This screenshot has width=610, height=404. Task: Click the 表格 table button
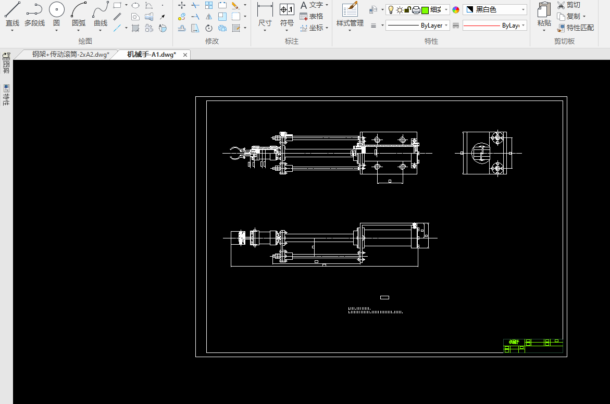pyautogui.click(x=312, y=16)
